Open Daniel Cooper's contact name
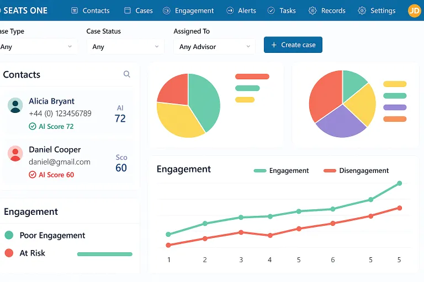Viewport: 424px width, 282px height. [55, 149]
